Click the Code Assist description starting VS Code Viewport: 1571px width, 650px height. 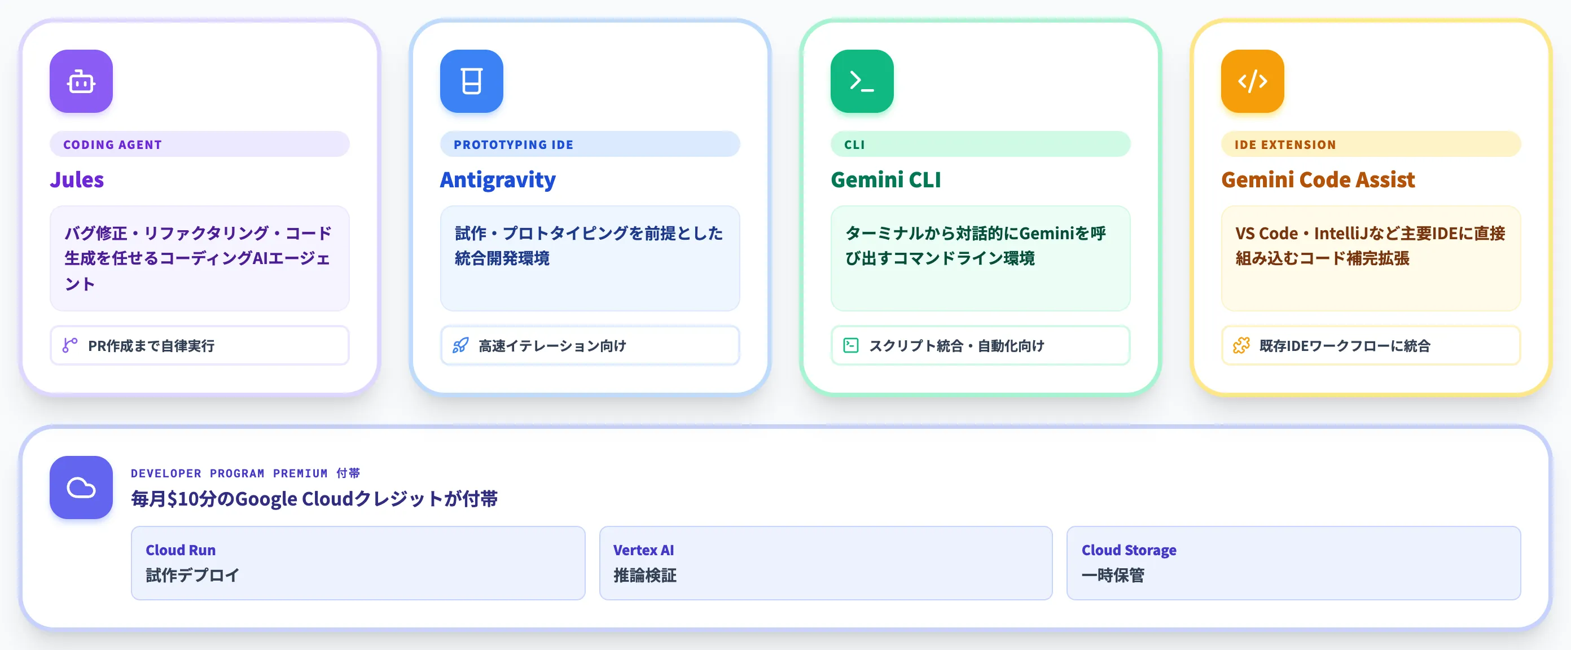click(1370, 258)
